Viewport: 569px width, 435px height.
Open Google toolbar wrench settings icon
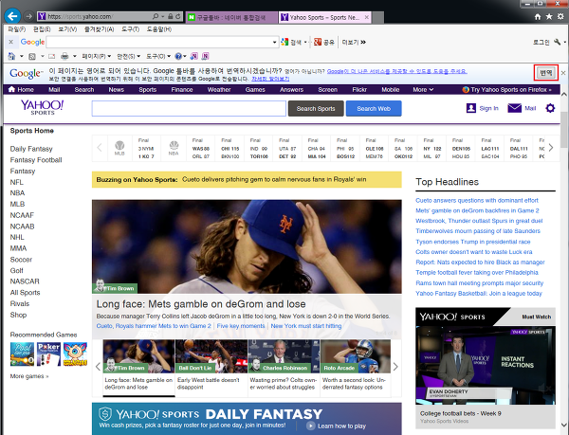pos(558,43)
